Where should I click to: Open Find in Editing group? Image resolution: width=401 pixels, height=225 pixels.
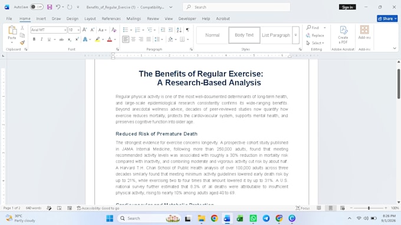pyautogui.click(x=313, y=28)
